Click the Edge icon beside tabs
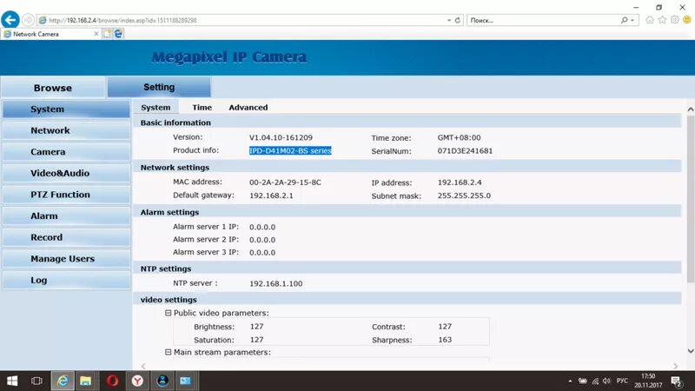Image resolution: width=695 pixels, height=391 pixels. (x=118, y=34)
